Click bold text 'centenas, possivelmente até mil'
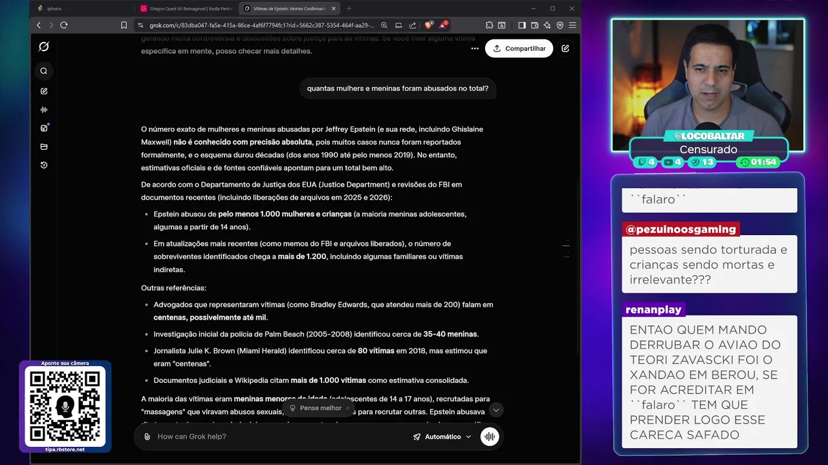The image size is (828, 465). 210,317
